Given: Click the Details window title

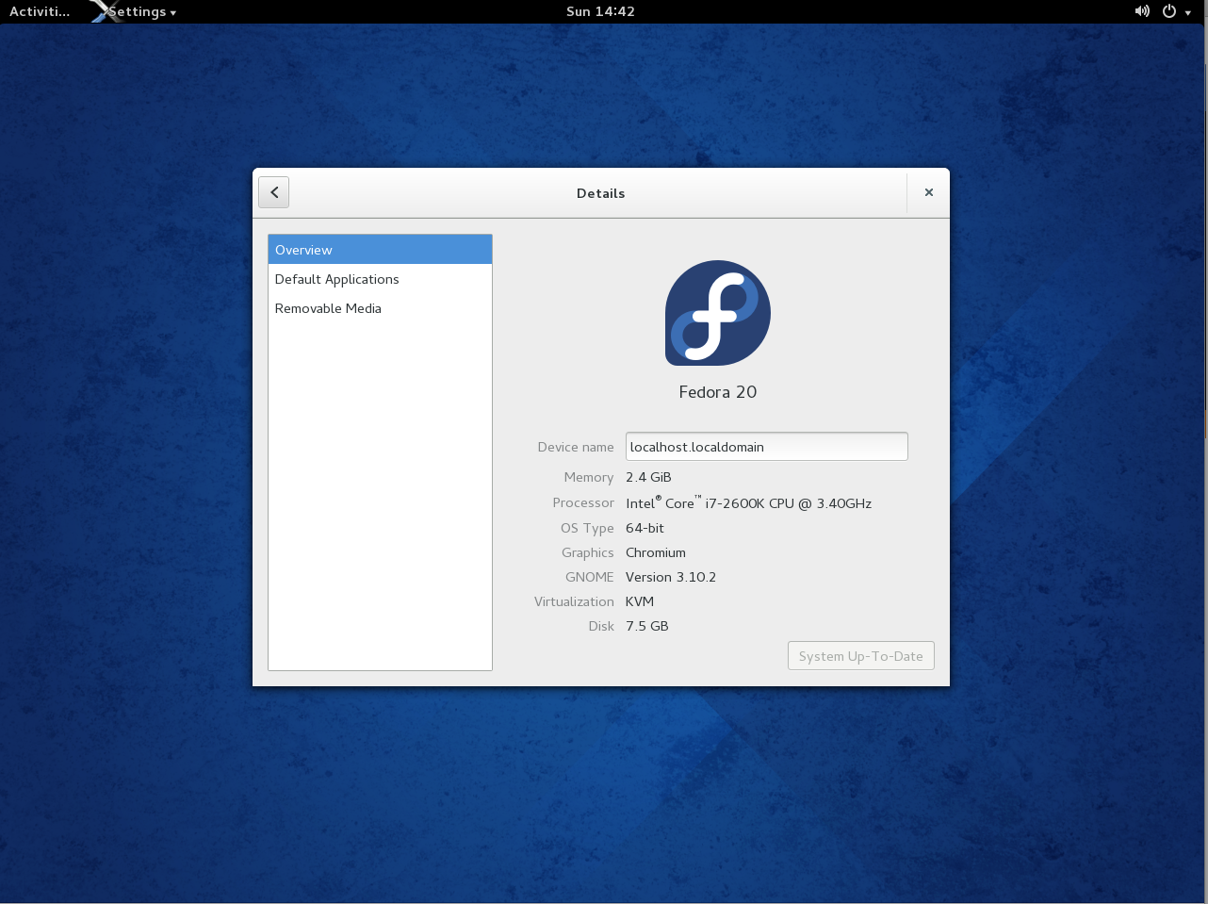Looking at the screenshot, I should coord(601,193).
